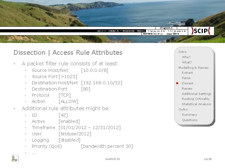The width and height of the screenshot is (225, 168).
Task: Click the value [testuser2012]
Action: pyautogui.click(x=75, y=134)
